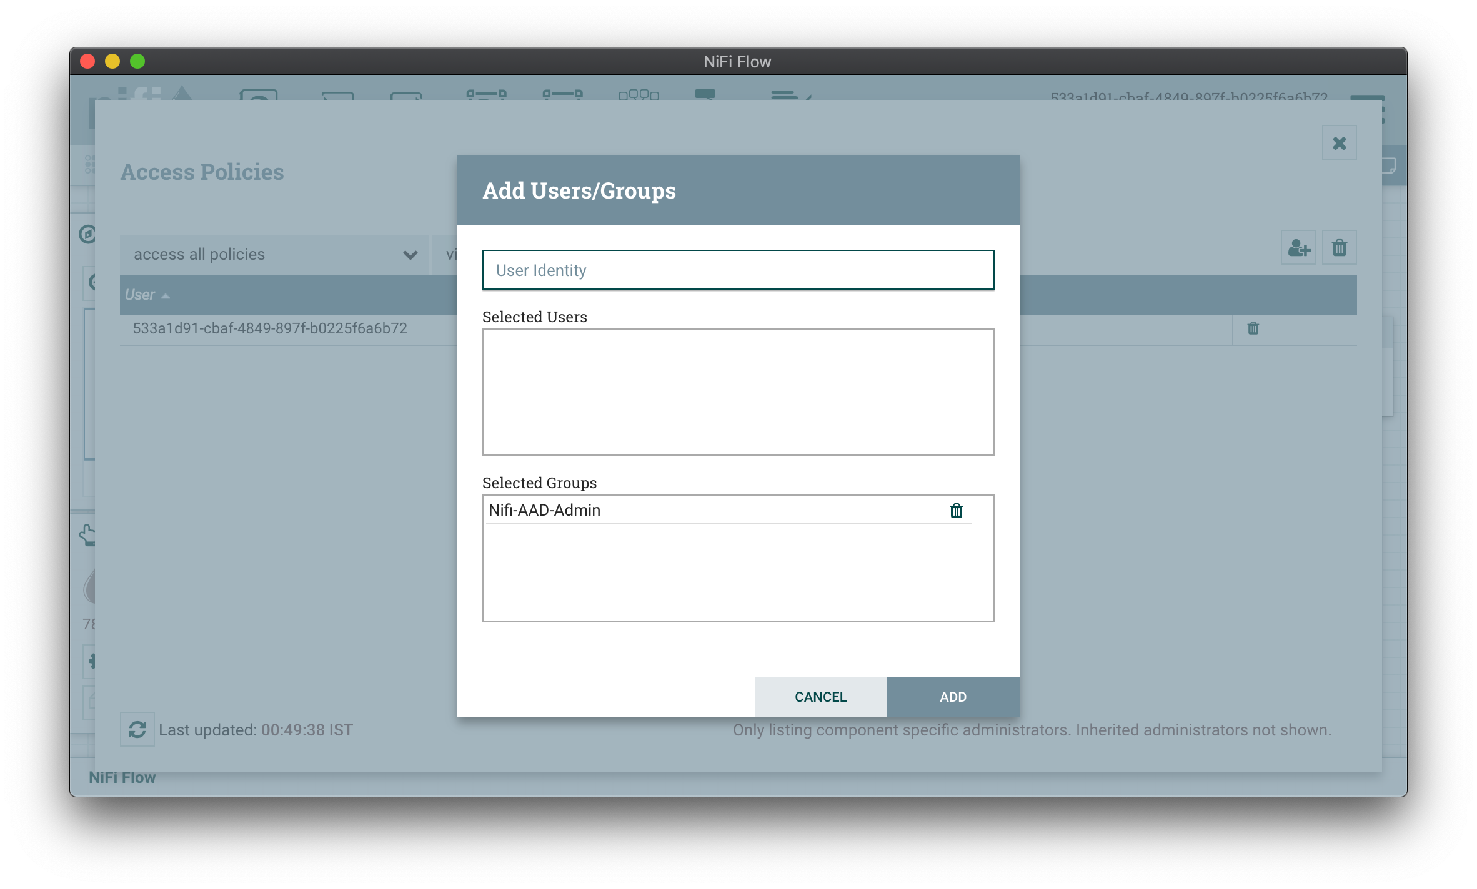
Task: Remove Nifi-AAD-Admin group with trash icon
Action: point(956,511)
